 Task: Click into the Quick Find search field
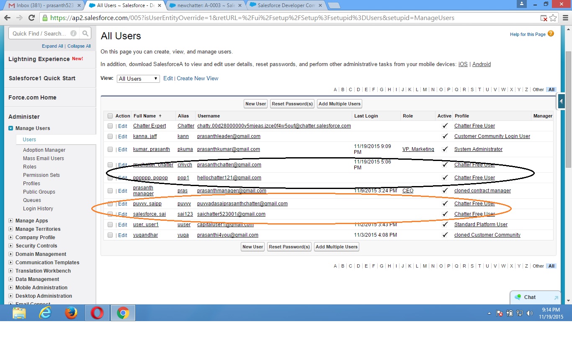pyautogui.click(x=44, y=33)
